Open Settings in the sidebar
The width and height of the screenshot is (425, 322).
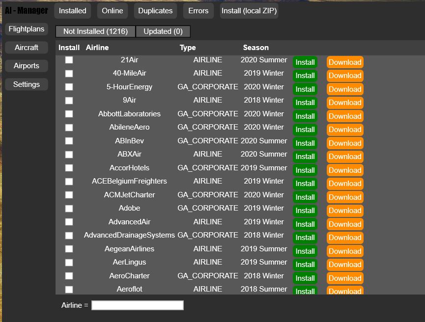click(x=27, y=84)
